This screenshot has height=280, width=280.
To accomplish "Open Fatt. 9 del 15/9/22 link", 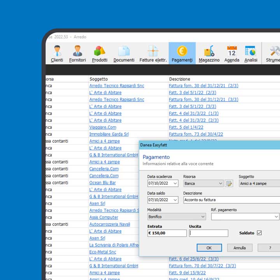I will click(187, 273).
